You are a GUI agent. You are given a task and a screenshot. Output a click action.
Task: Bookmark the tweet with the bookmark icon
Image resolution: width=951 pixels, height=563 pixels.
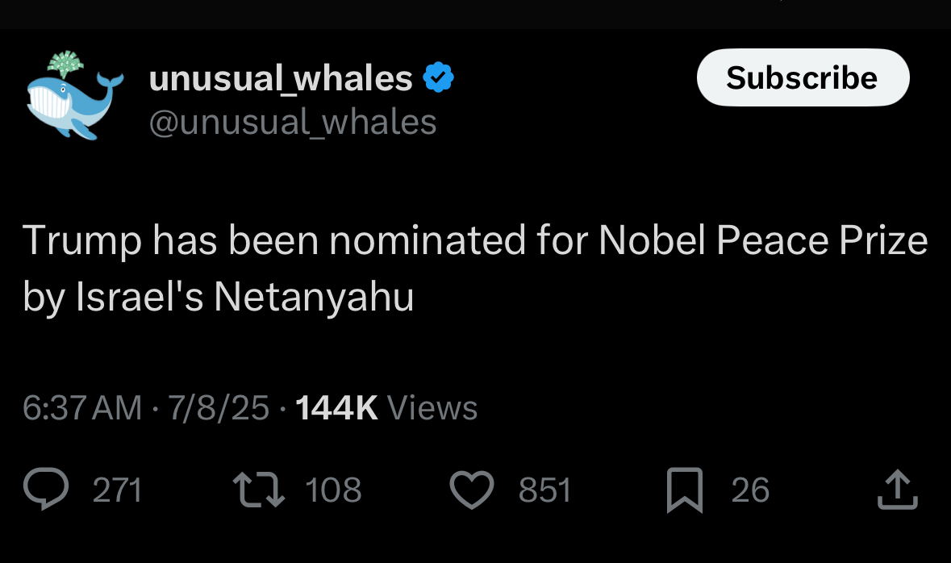(685, 490)
